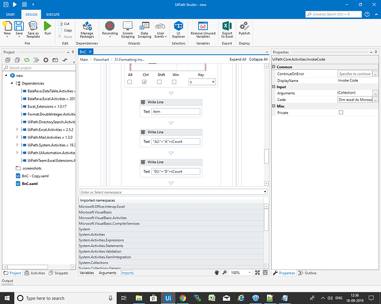Open Manage Packages

(87, 30)
